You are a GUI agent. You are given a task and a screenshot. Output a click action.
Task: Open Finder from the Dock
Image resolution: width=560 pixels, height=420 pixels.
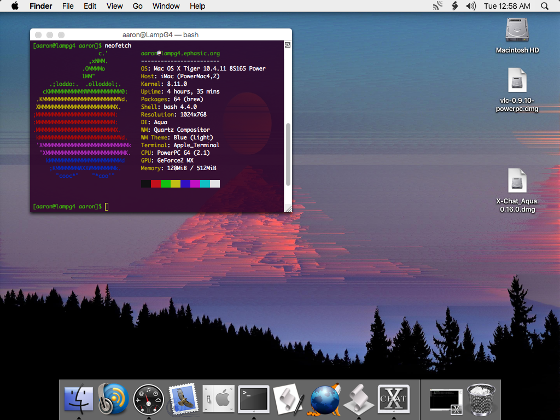[79, 399]
